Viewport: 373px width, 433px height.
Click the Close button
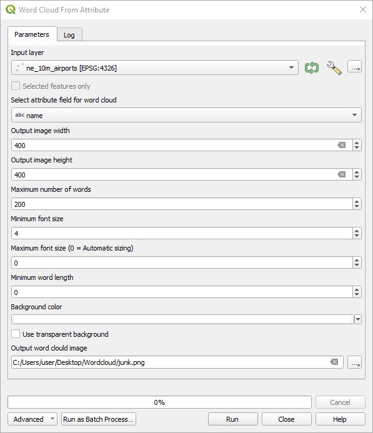click(x=287, y=419)
